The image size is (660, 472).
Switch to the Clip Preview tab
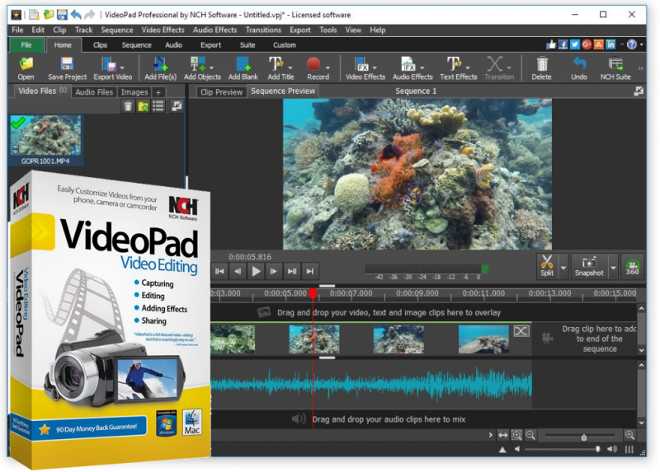coord(221,92)
